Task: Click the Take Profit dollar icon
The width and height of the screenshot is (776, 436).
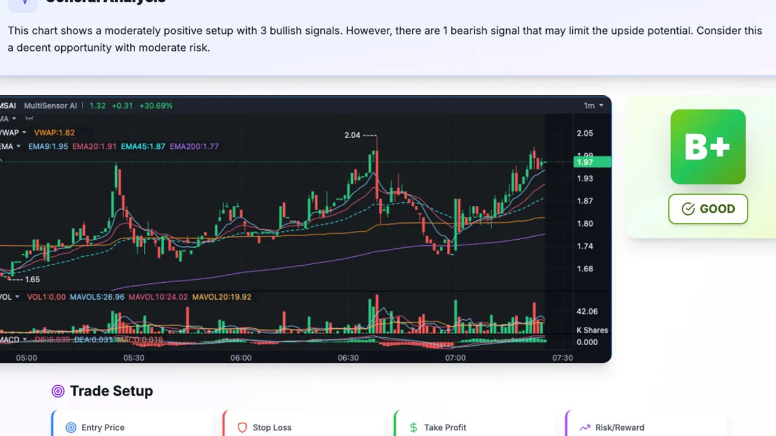Action: pos(413,428)
